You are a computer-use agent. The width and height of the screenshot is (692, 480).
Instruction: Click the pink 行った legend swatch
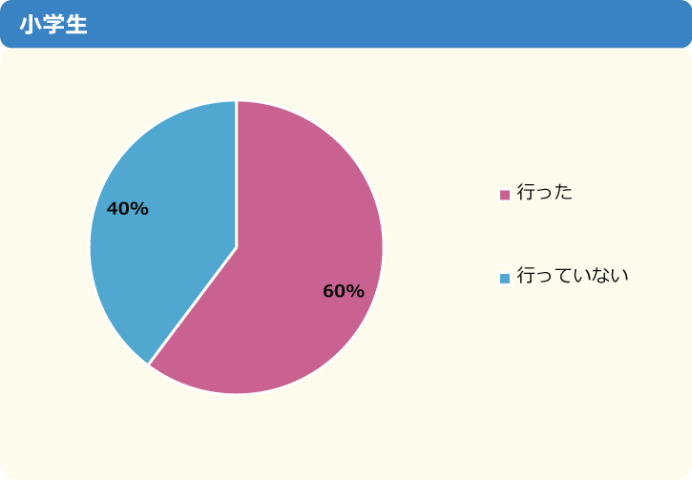(x=505, y=195)
